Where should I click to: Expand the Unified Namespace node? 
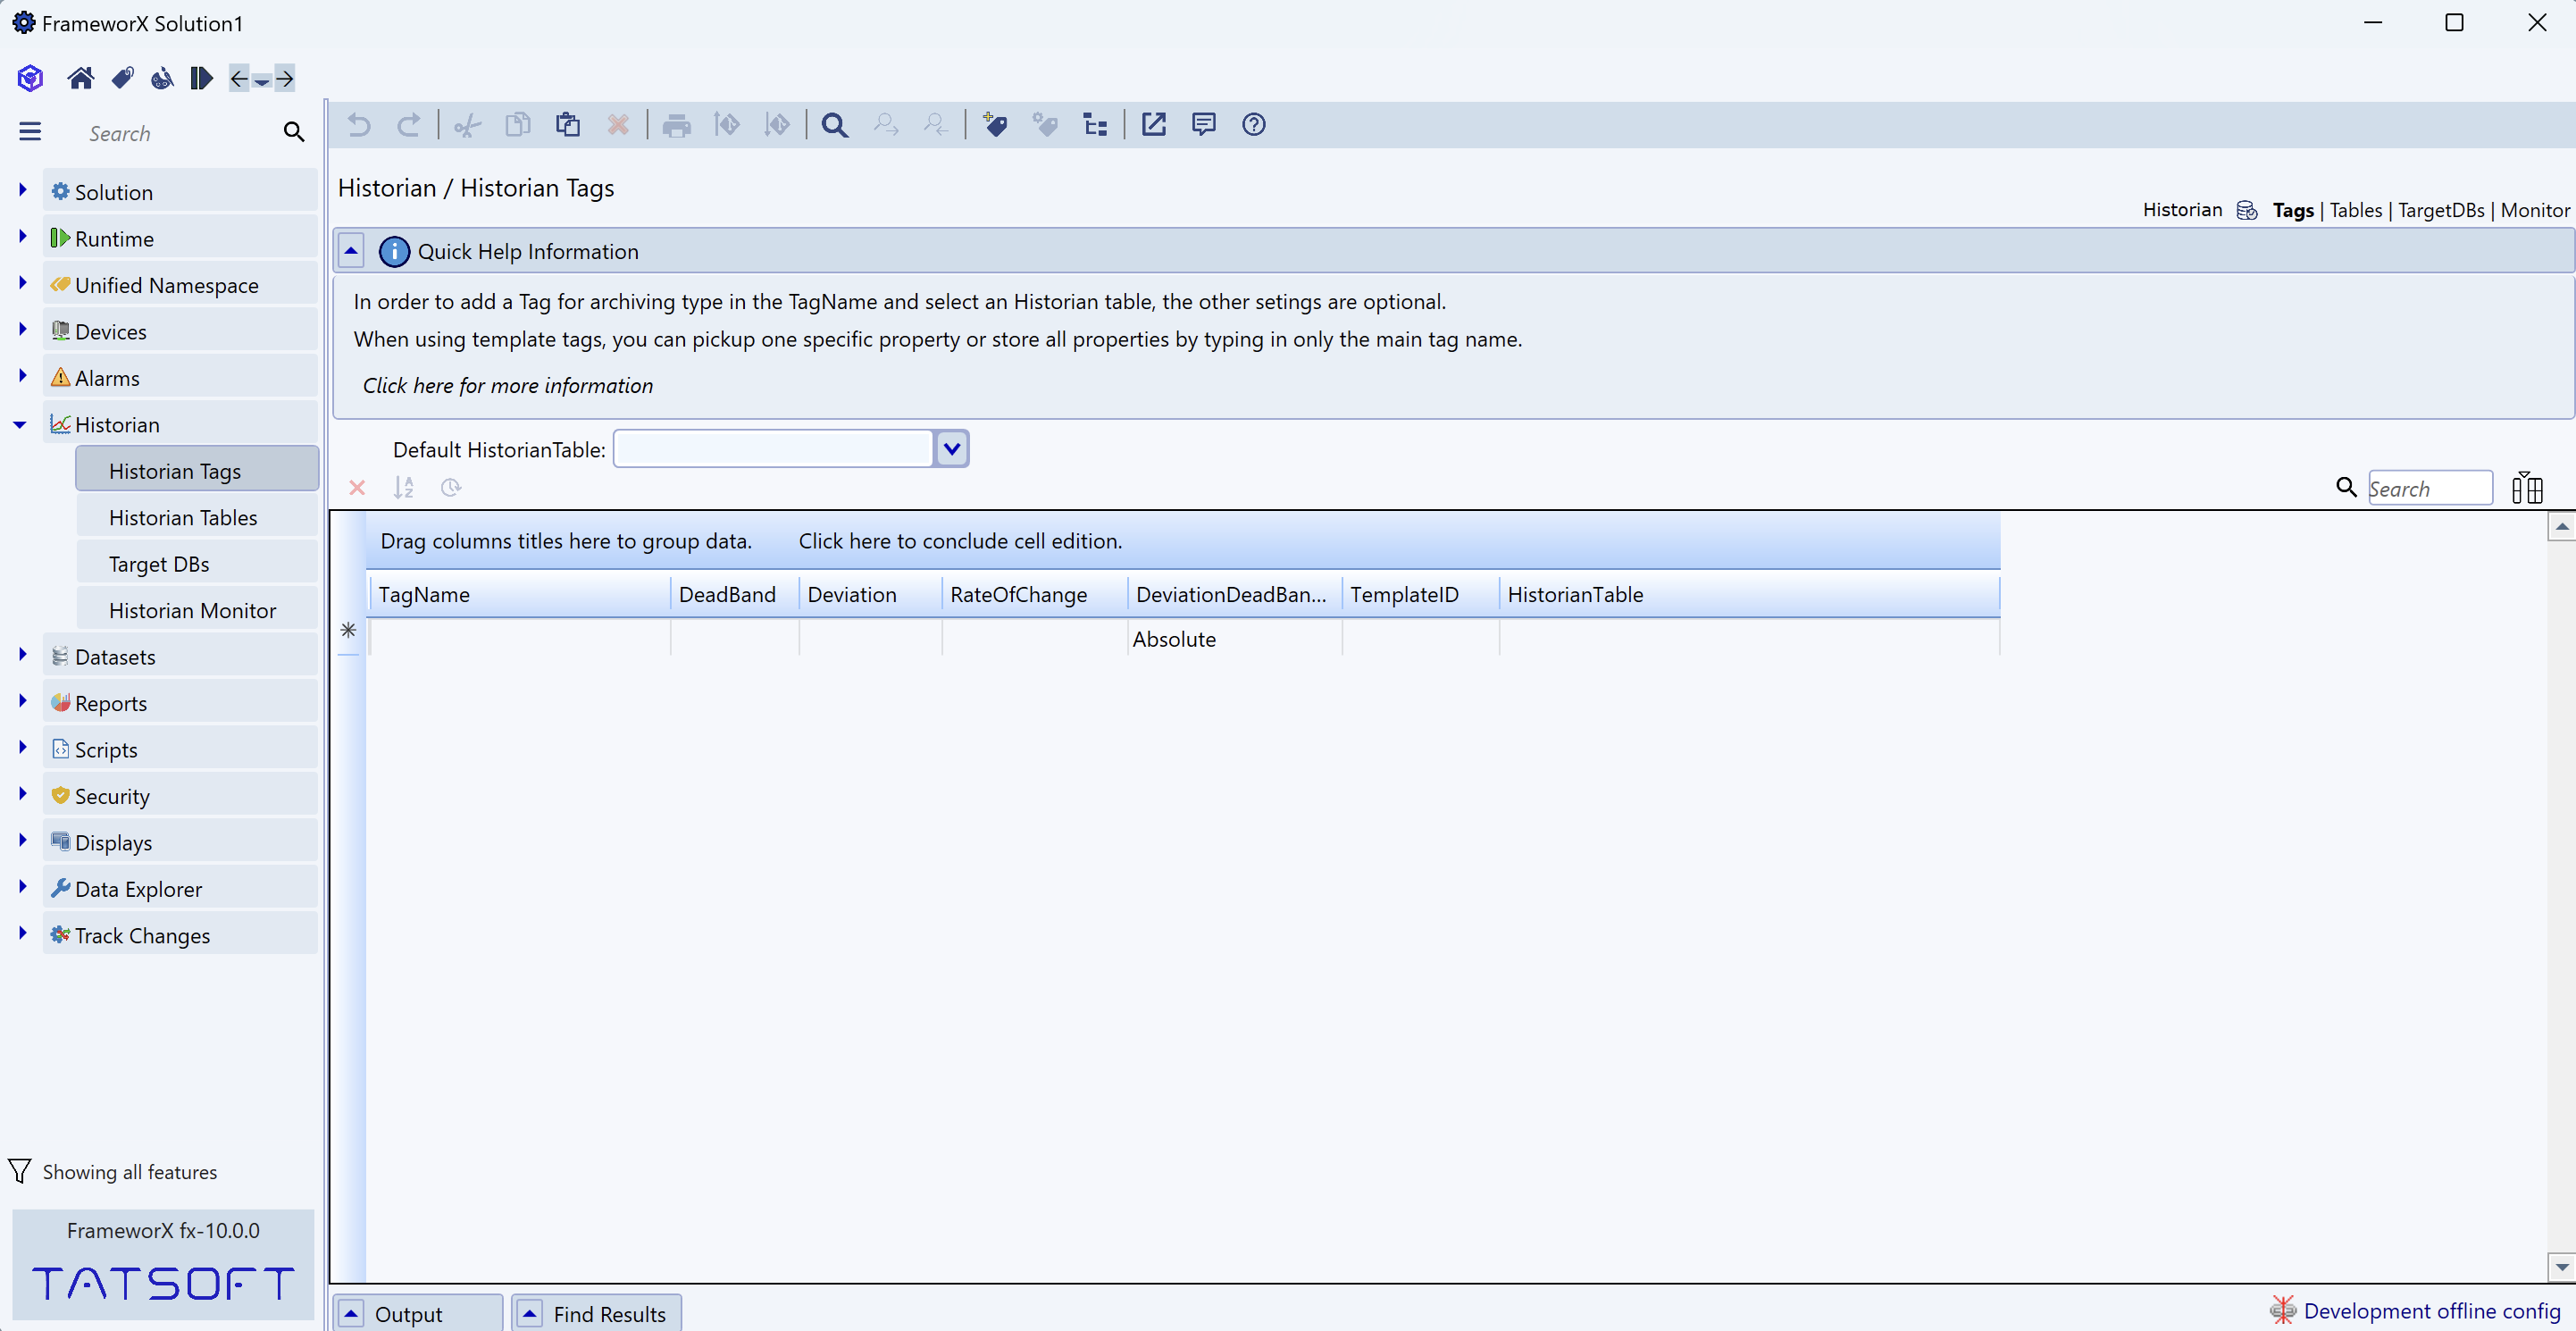coord(23,283)
